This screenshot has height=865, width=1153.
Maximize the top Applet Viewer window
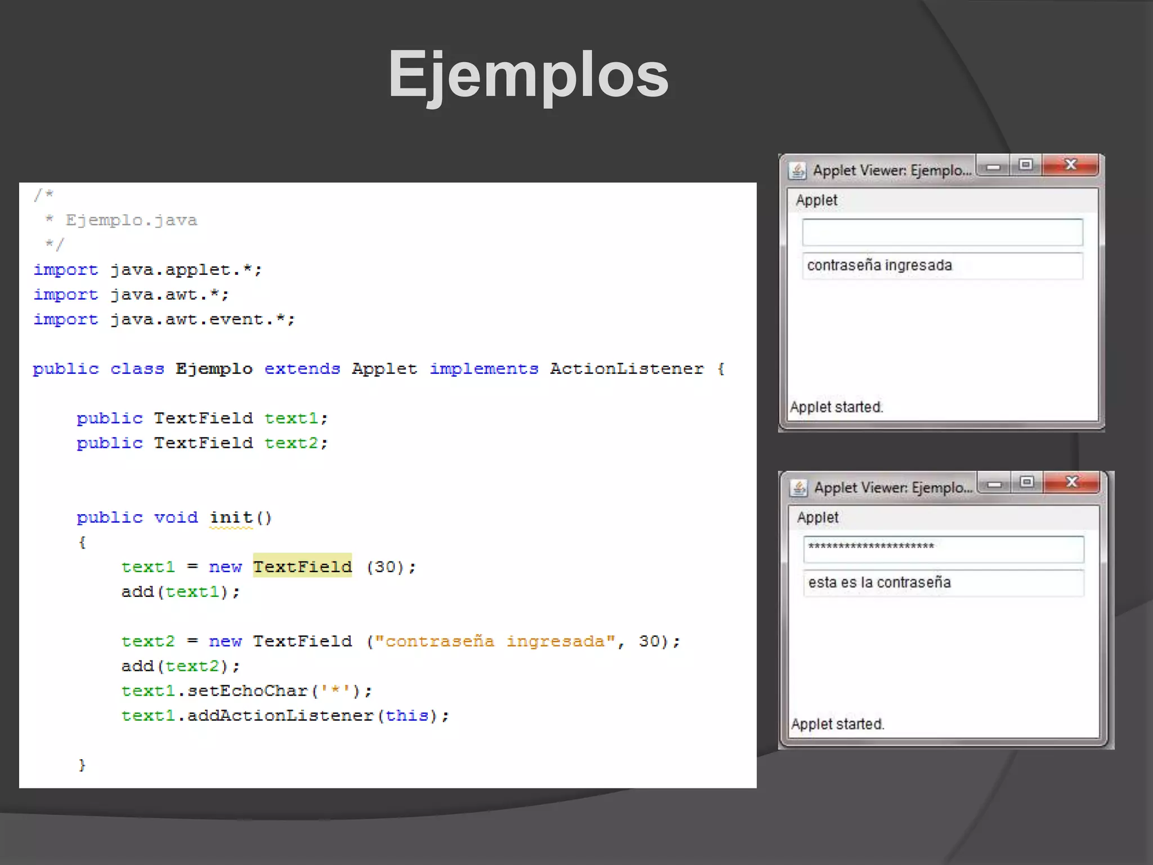click(x=1026, y=165)
